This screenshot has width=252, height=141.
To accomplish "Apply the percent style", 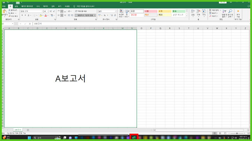I will coord(105,15).
